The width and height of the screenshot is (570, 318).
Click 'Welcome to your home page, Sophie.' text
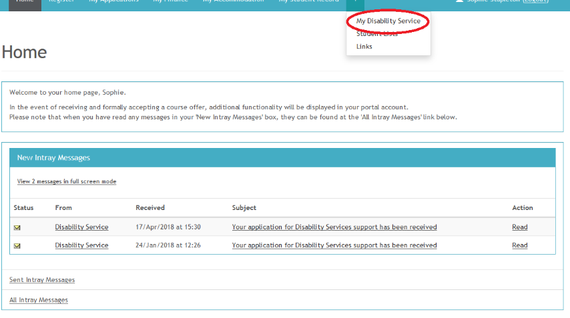[67, 92]
